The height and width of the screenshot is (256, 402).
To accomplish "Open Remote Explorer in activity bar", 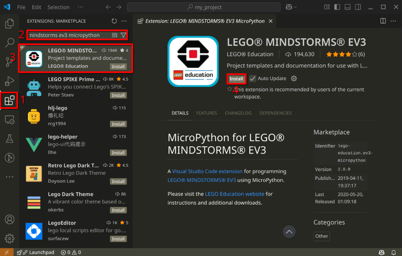I will tap(9, 119).
